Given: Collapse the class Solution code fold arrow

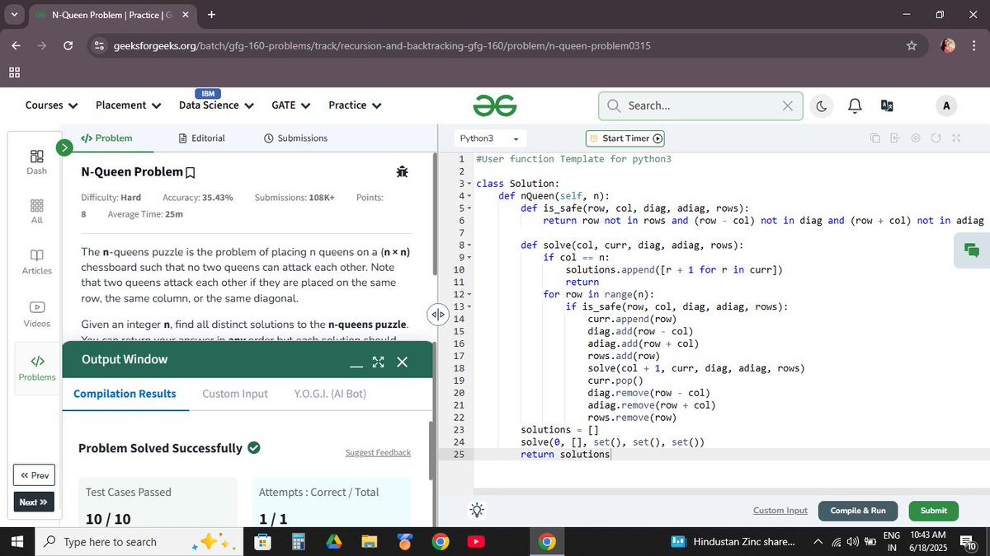Looking at the screenshot, I should point(469,184).
